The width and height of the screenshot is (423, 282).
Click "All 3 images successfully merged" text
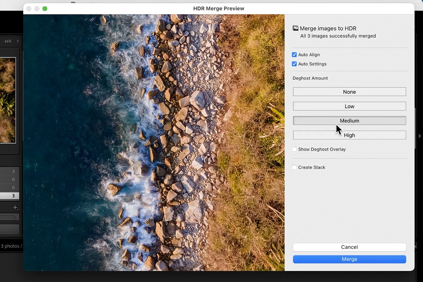pos(338,36)
